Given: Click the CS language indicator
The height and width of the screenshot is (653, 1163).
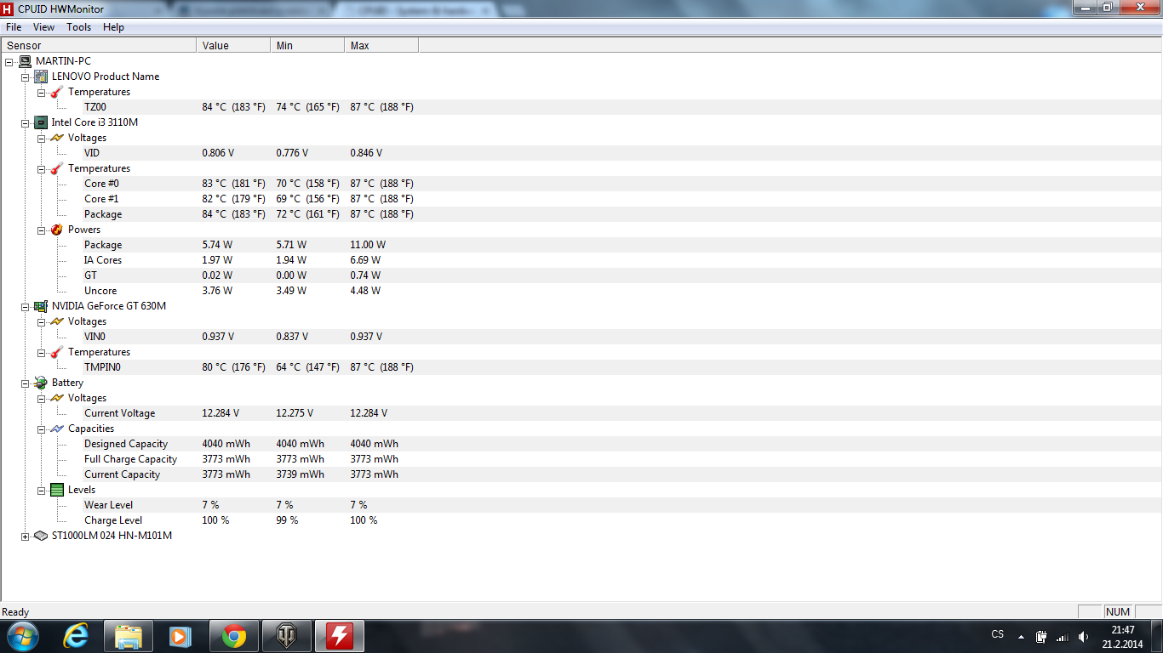Looking at the screenshot, I should (x=998, y=634).
